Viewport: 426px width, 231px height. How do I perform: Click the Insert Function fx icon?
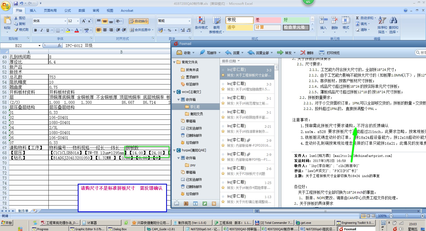pyautogui.click(x=59, y=45)
